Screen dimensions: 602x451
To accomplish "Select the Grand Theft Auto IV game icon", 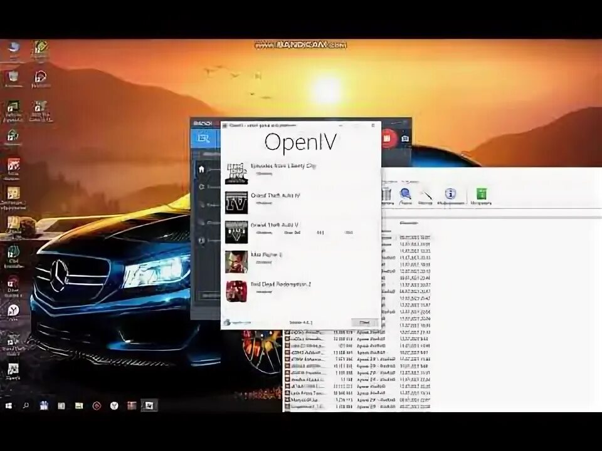I will click(x=236, y=203).
